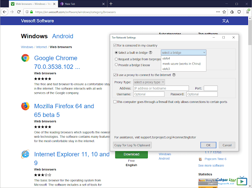Click the Mozilla Firefox logo icon
Image resolution: width=252 pixels, height=188 pixels.
[25, 106]
